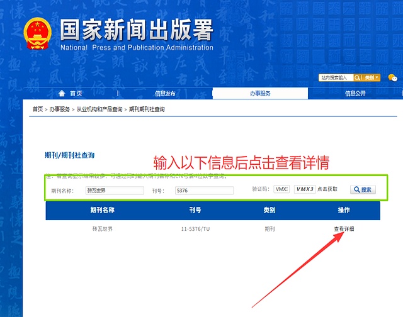Screen dimensions: 403x317
Task: Click 从业机构和产品查询 breadcrumb link
Action: [99, 109]
